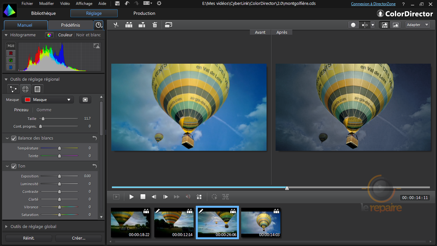The width and height of the screenshot is (437, 246).
Task: Click the Play button in playback controls
Action: [132, 197]
